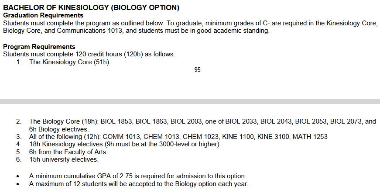This screenshot has height=190, width=380.
Task: Click the bullet about maximum of 12 students
Action: coord(139,184)
